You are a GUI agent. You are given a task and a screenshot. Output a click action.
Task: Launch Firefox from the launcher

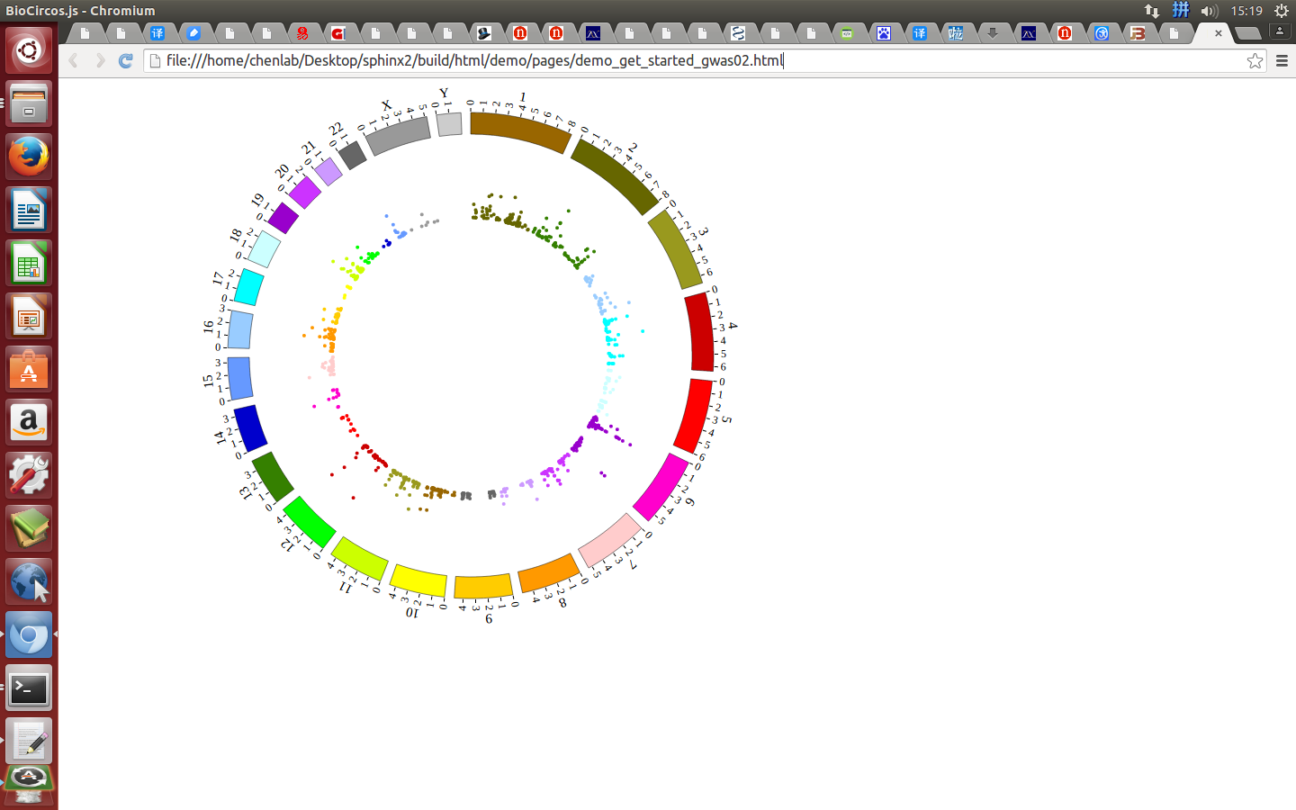tap(29, 156)
